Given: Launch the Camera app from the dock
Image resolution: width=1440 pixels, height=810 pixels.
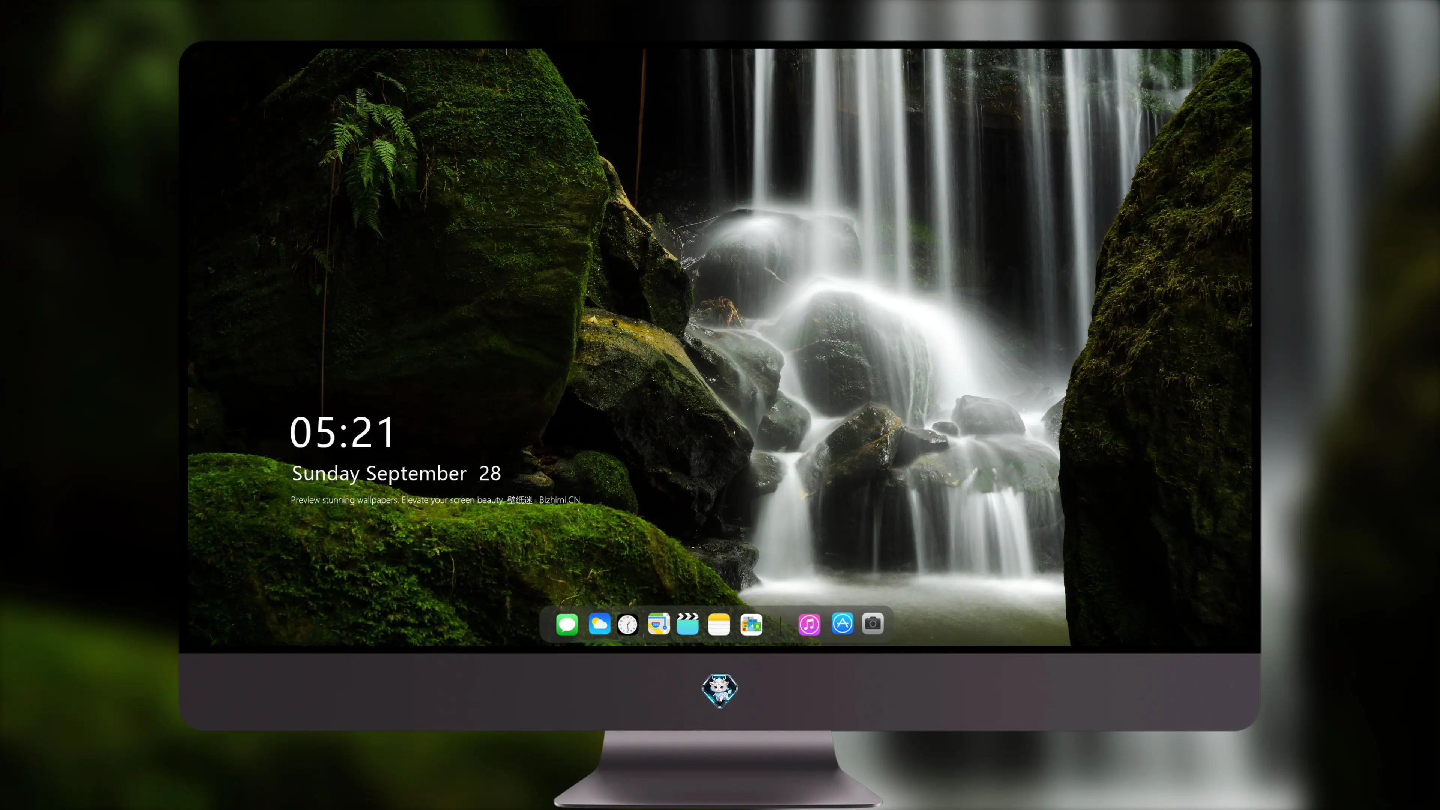Looking at the screenshot, I should [x=873, y=624].
